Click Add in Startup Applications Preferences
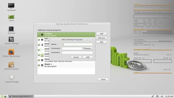This screenshot has height=98, width=174. point(101,34)
